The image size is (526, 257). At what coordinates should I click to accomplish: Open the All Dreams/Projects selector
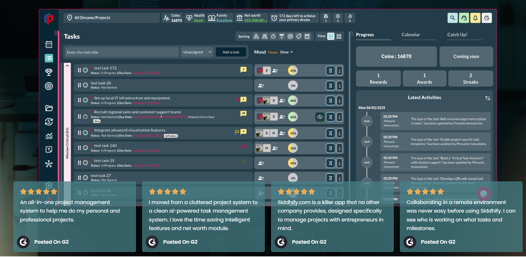pos(112,18)
